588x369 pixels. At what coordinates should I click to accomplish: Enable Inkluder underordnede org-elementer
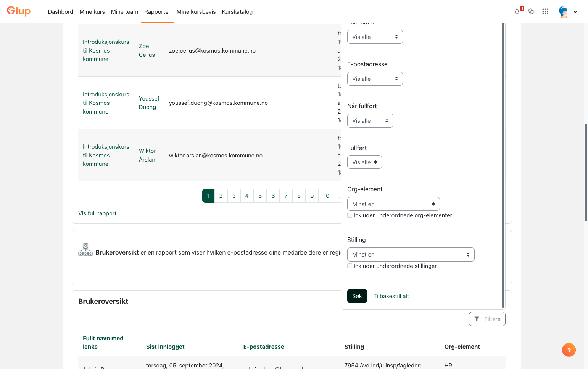(350, 215)
